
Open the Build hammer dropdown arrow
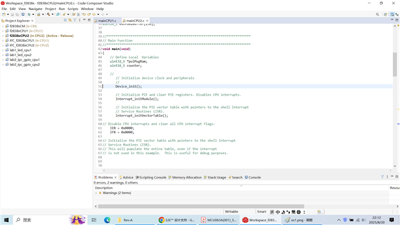point(52,14)
